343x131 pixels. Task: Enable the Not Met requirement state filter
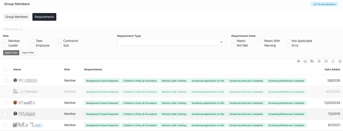coord(233,46)
